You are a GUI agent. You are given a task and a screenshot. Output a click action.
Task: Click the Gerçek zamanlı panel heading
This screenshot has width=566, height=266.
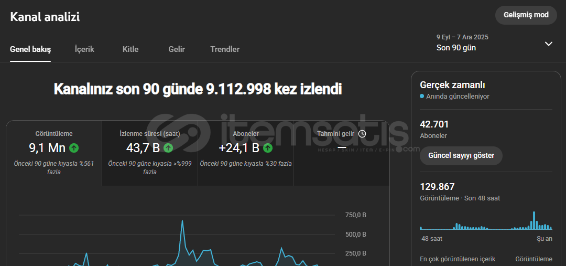tap(453, 85)
